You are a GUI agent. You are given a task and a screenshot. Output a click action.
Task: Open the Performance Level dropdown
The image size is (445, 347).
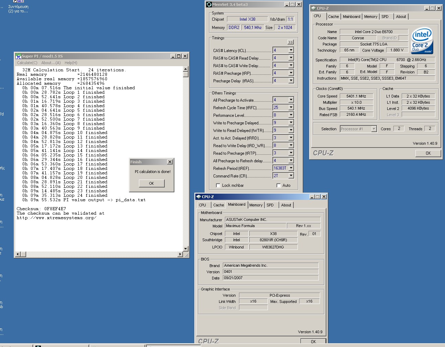click(x=291, y=115)
